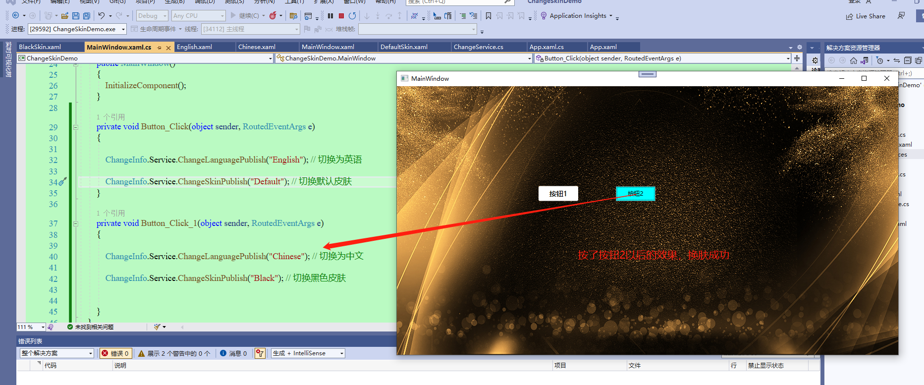Open a file with the folder icon

64,16
